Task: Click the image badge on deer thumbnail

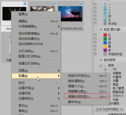Action: pos(81,4)
